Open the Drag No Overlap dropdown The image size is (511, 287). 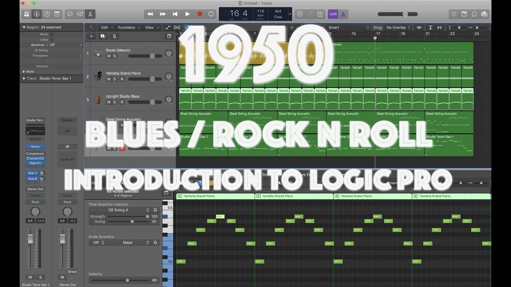[x=398, y=28]
